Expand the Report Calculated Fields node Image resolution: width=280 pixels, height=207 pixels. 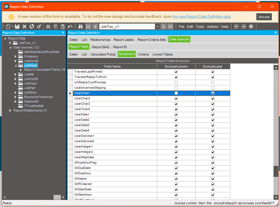[21, 70]
